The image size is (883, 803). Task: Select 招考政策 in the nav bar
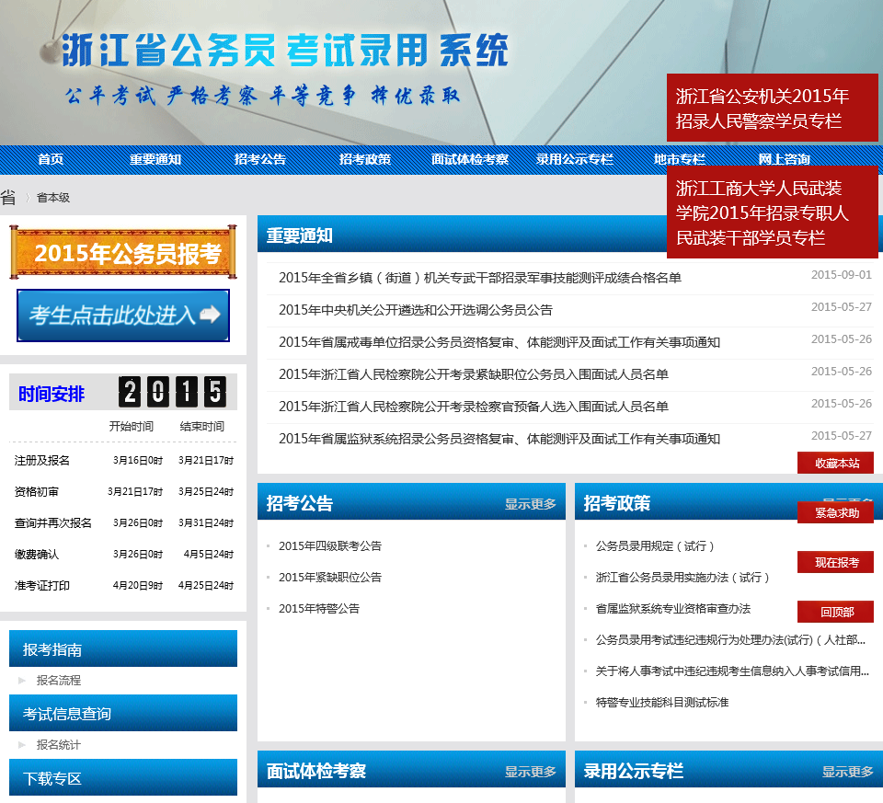(x=365, y=159)
